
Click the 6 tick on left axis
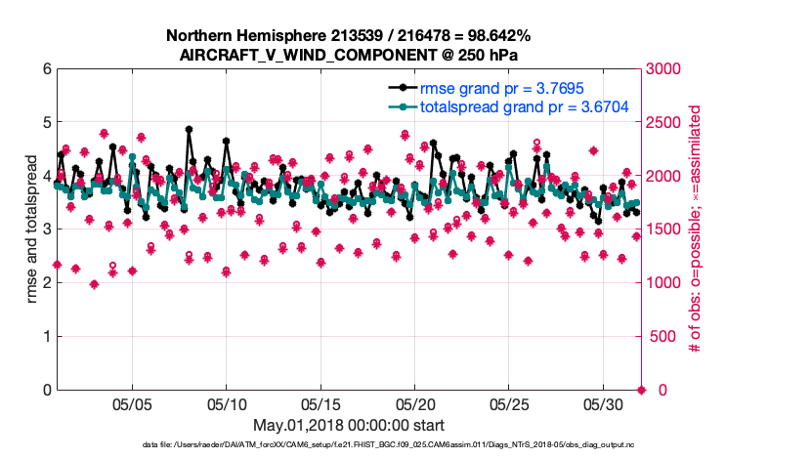coord(46,69)
